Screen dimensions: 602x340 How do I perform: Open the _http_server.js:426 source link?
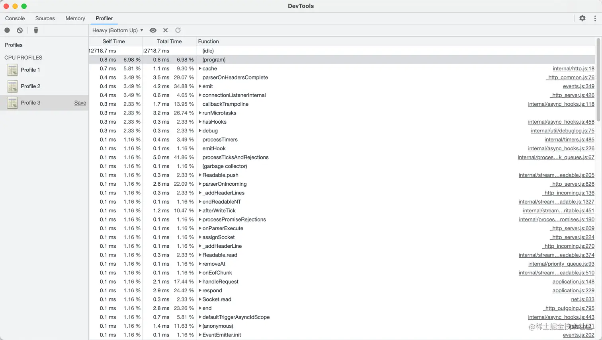[573, 95]
